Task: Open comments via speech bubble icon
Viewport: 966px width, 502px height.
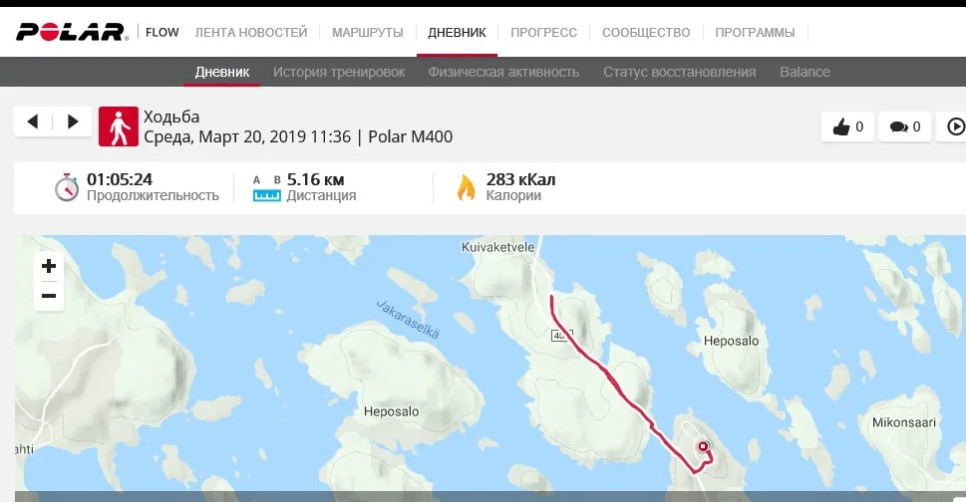Action: pyautogui.click(x=899, y=127)
